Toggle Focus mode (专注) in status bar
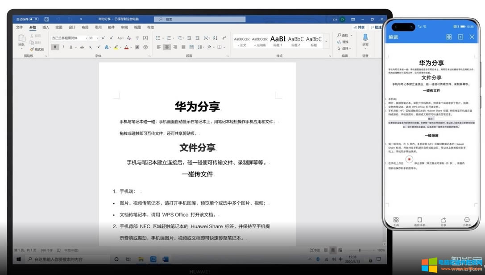485x275 pixels. [x=315, y=250]
